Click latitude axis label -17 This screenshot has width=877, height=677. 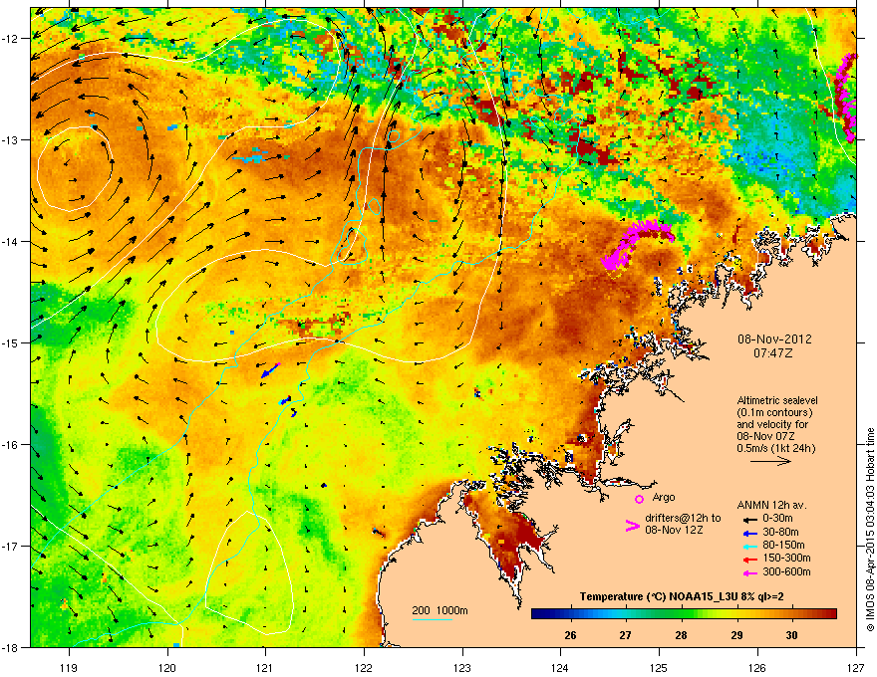[x=11, y=546]
